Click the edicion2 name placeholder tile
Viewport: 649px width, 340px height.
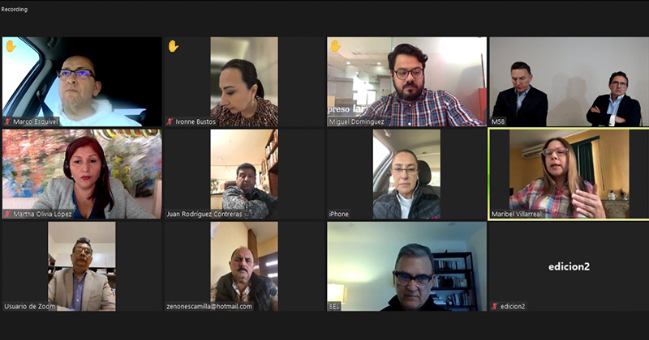pyautogui.click(x=569, y=266)
